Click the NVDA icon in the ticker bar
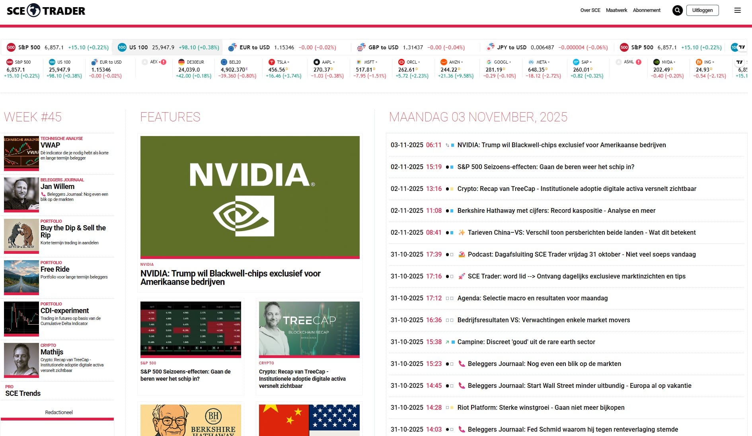 coord(656,62)
